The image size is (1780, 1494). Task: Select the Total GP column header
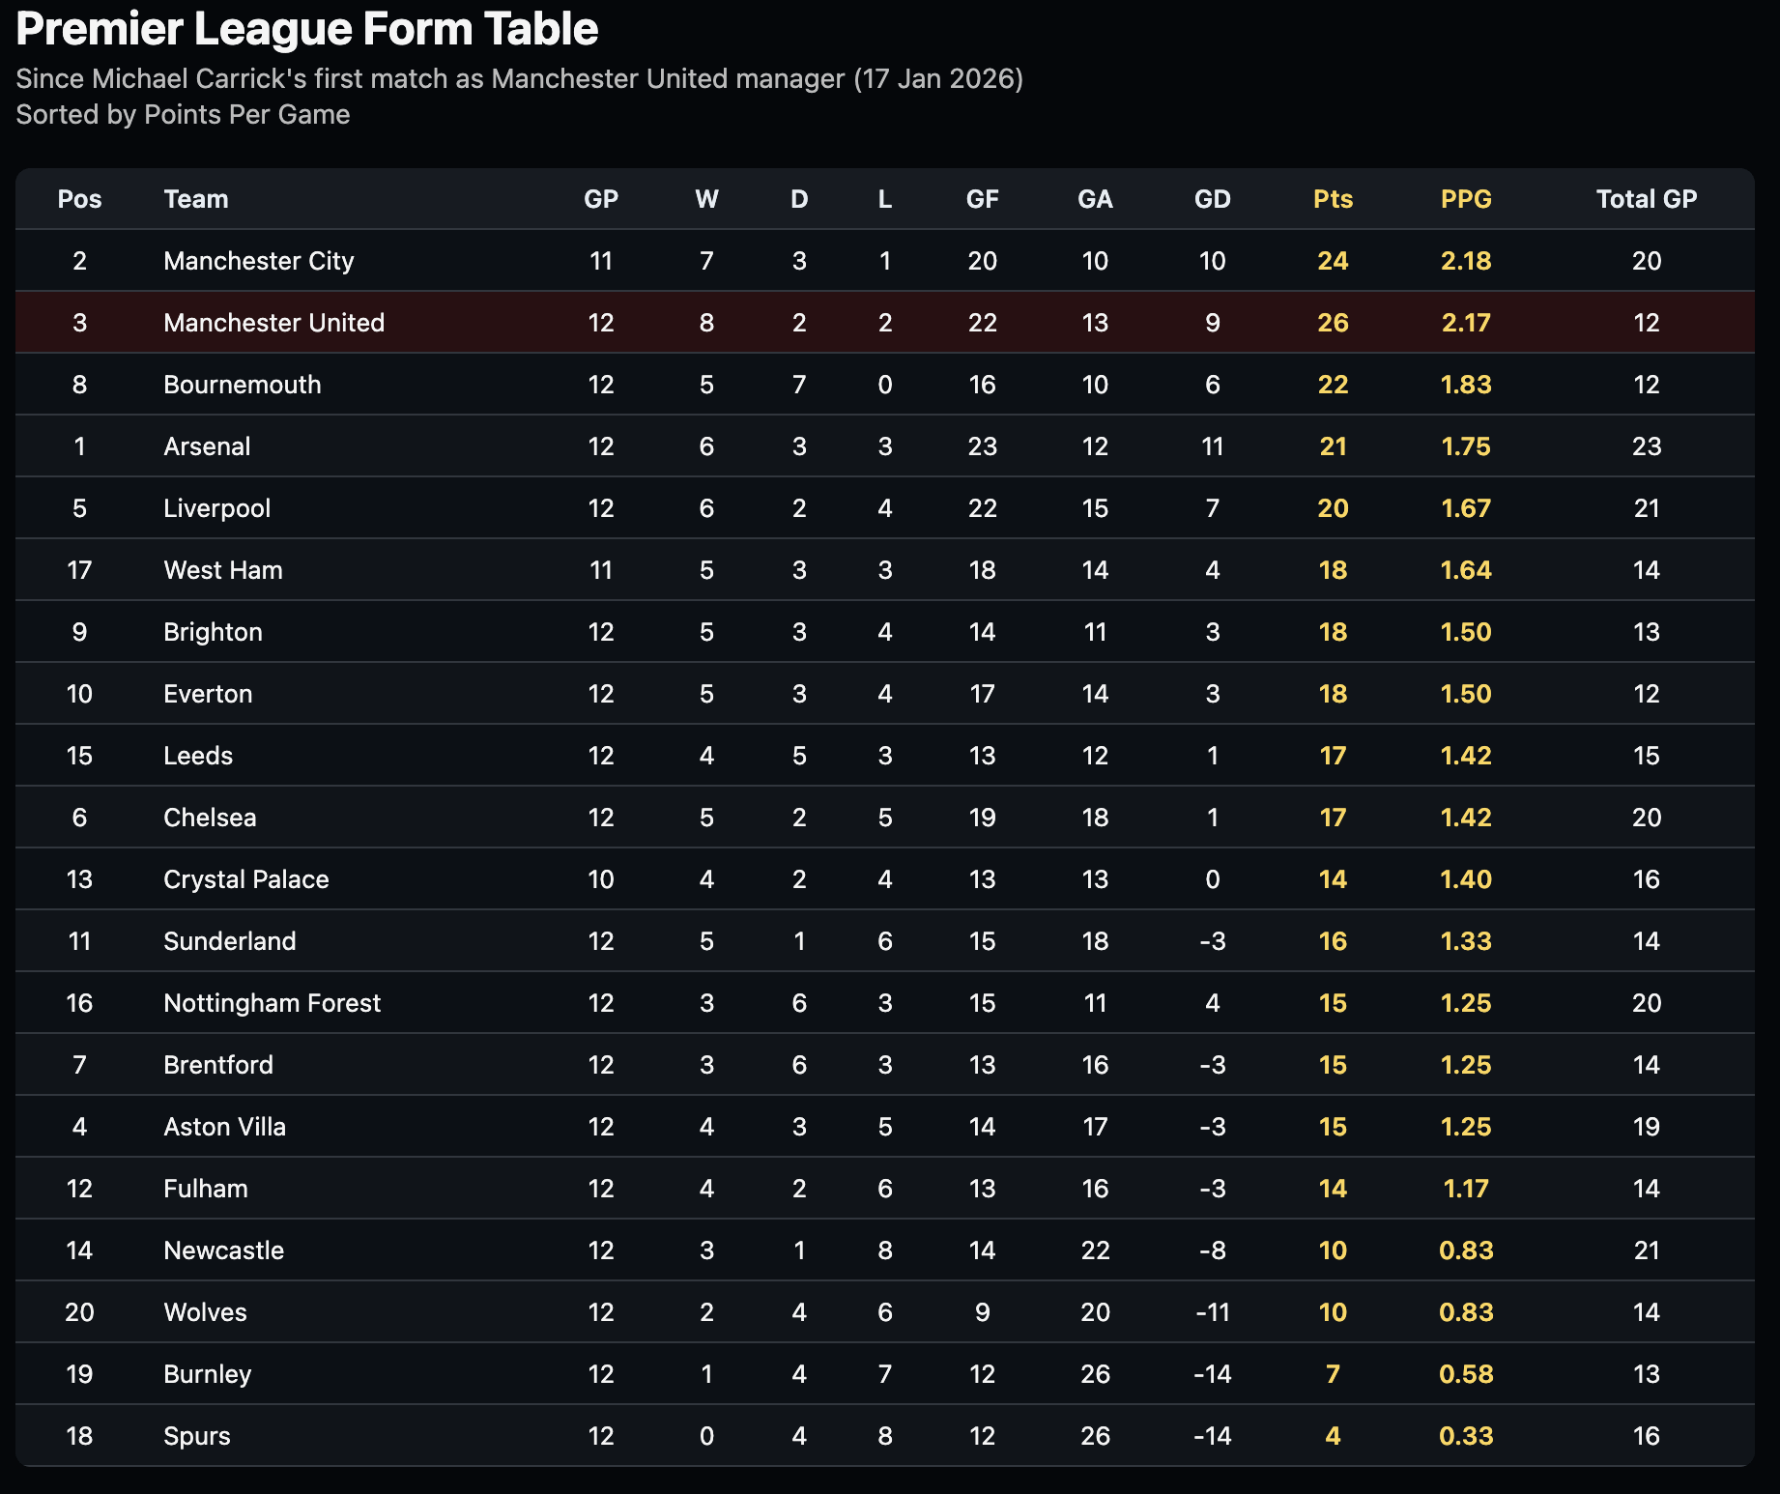point(1646,199)
